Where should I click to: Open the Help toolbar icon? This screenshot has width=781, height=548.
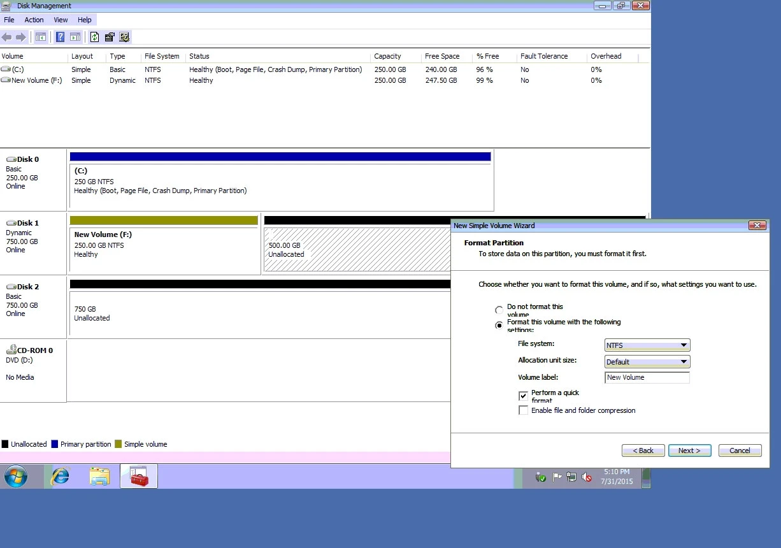[x=61, y=37]
